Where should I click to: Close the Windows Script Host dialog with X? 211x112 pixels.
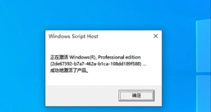156,36
